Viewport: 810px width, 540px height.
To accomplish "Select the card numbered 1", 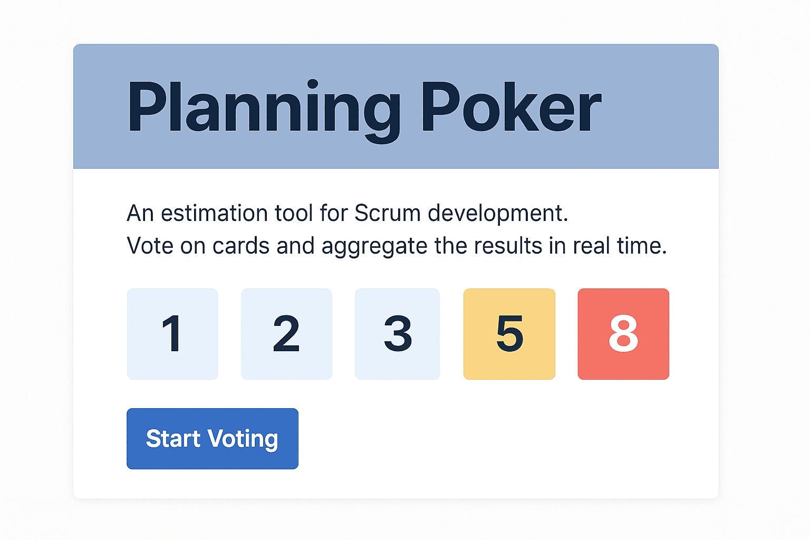I will 172,334.
